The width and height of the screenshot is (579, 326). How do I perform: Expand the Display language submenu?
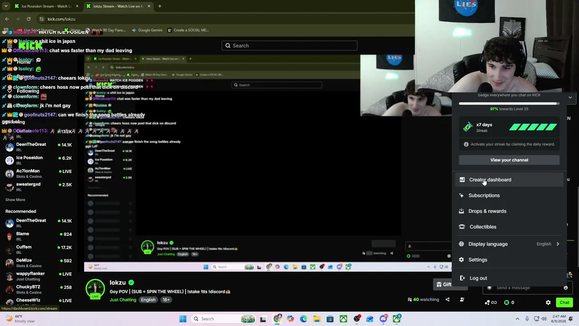pyautogui.click(x=509, y=244)
